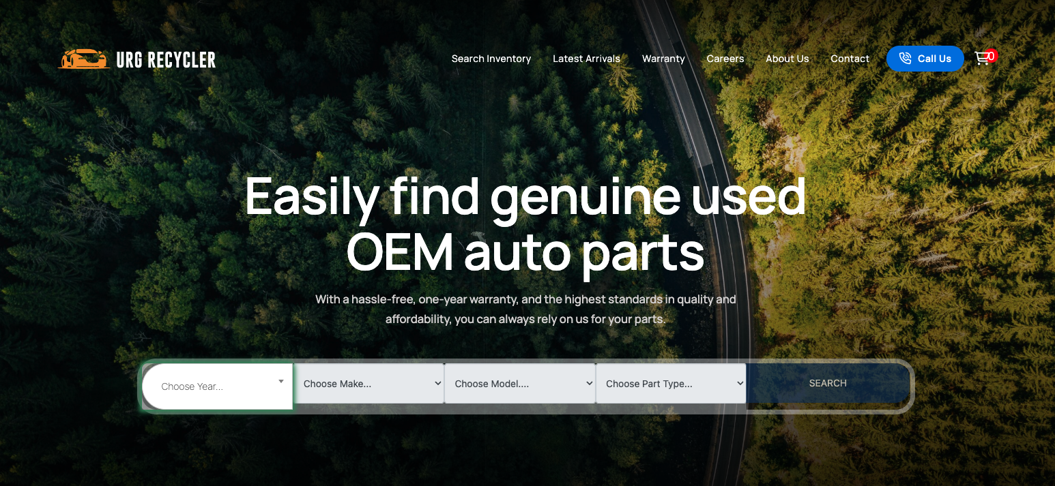Click the arrow on the Choose Year selector
The height and width of the screenshot is (486, 1055).
pyautogui.click(x=280, y=382)
